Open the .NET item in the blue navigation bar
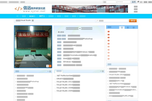Viewport: 152px width, 101px height. [42, 16]
